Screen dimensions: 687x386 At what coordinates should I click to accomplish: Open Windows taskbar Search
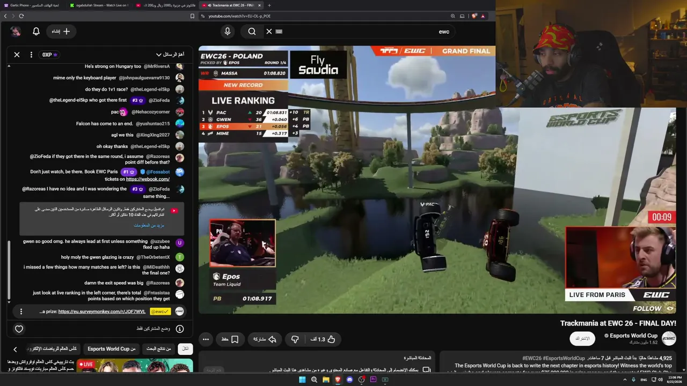point(314,380)
